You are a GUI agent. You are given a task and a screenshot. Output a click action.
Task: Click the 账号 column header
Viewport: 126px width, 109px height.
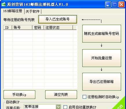point(22,28)
